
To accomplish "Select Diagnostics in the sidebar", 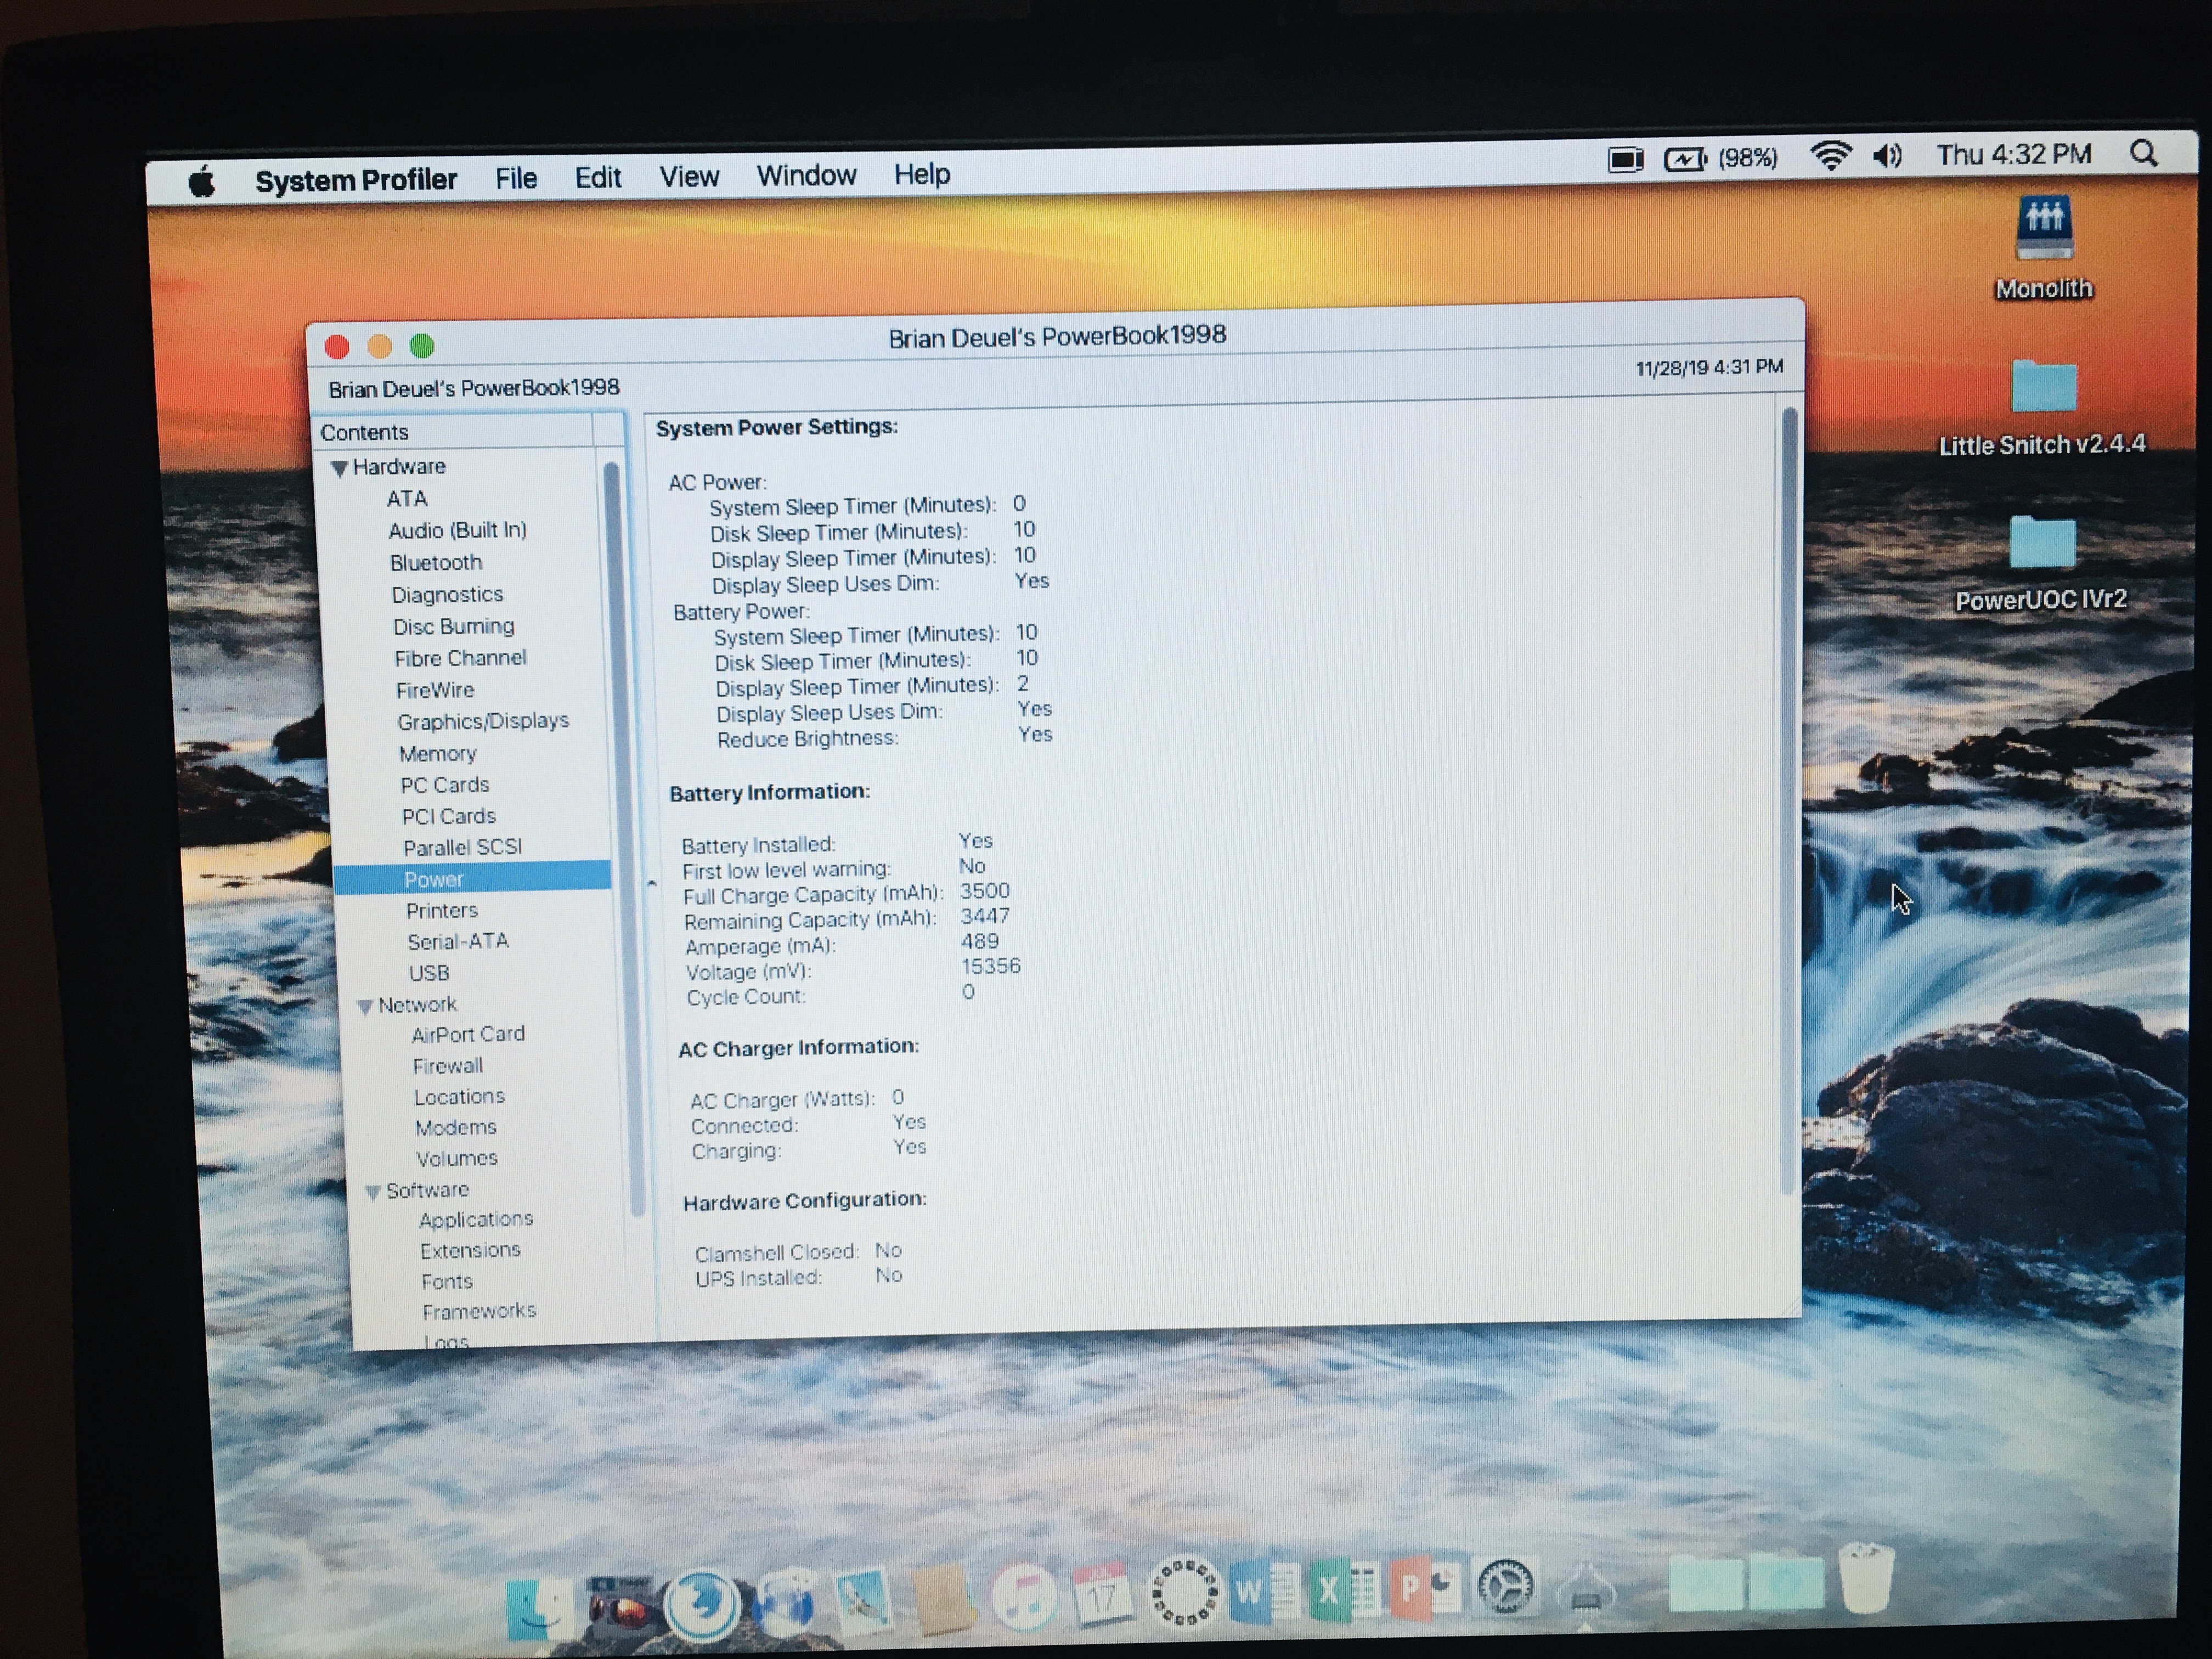I will (x=447, y=595).
